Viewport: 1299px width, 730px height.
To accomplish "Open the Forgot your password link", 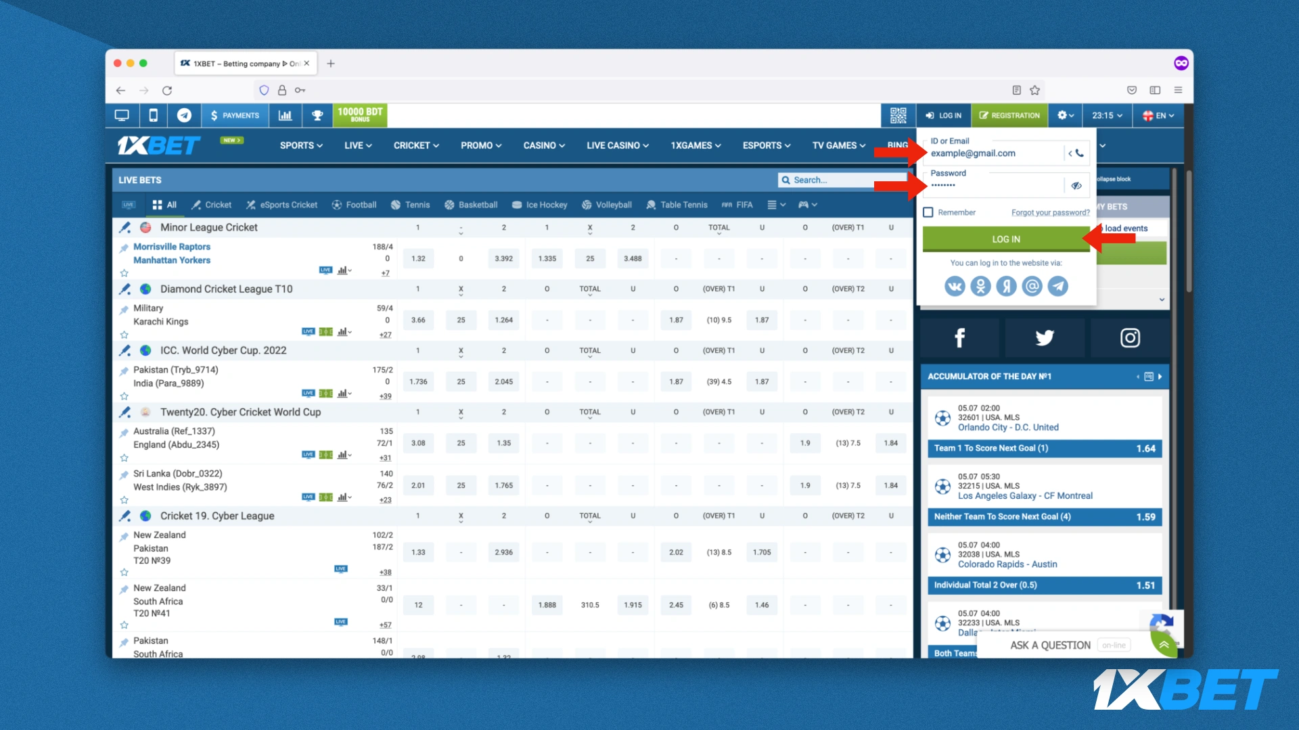I will click(1051, 213).
